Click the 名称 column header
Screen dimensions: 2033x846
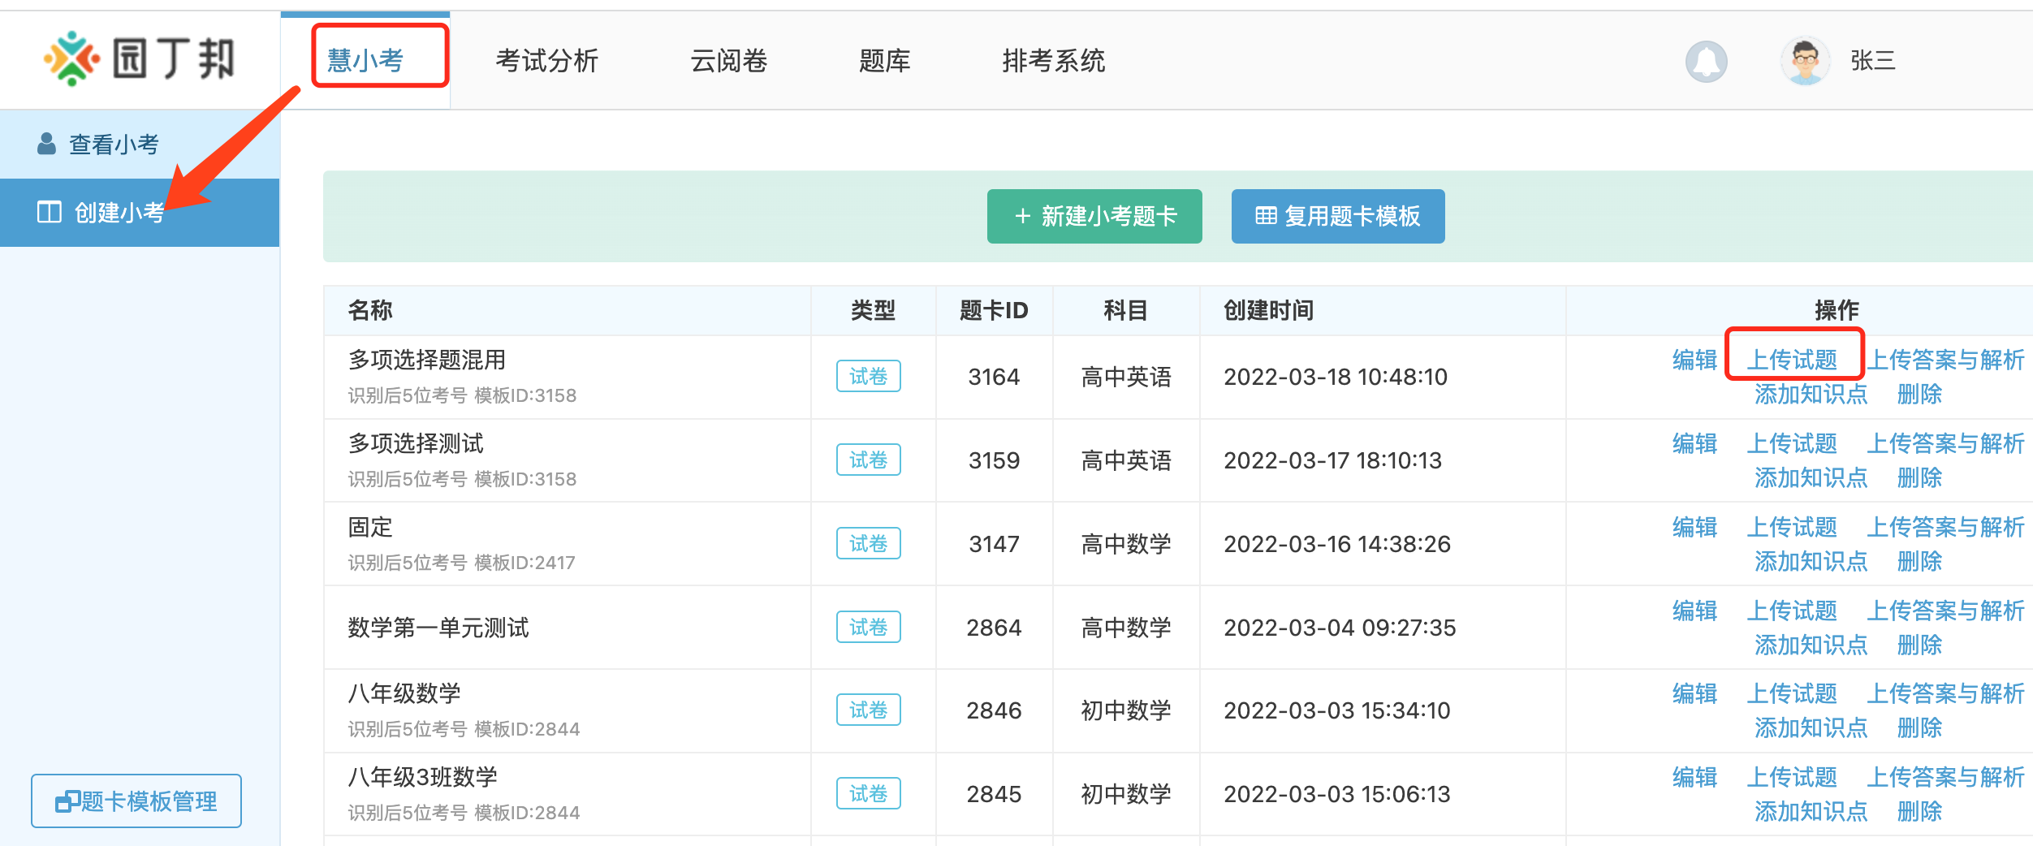pos(370,310)
